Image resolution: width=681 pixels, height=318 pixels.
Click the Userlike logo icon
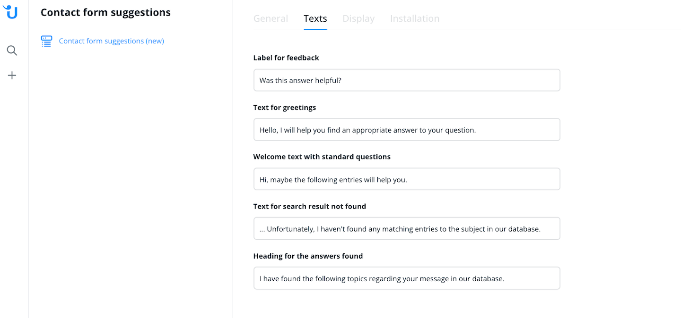point(10,12)
